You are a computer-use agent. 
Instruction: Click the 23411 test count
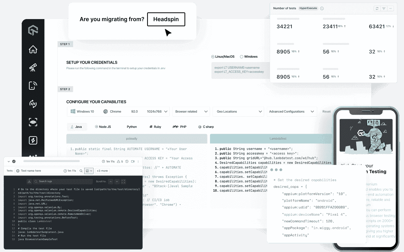coord(330,27)
